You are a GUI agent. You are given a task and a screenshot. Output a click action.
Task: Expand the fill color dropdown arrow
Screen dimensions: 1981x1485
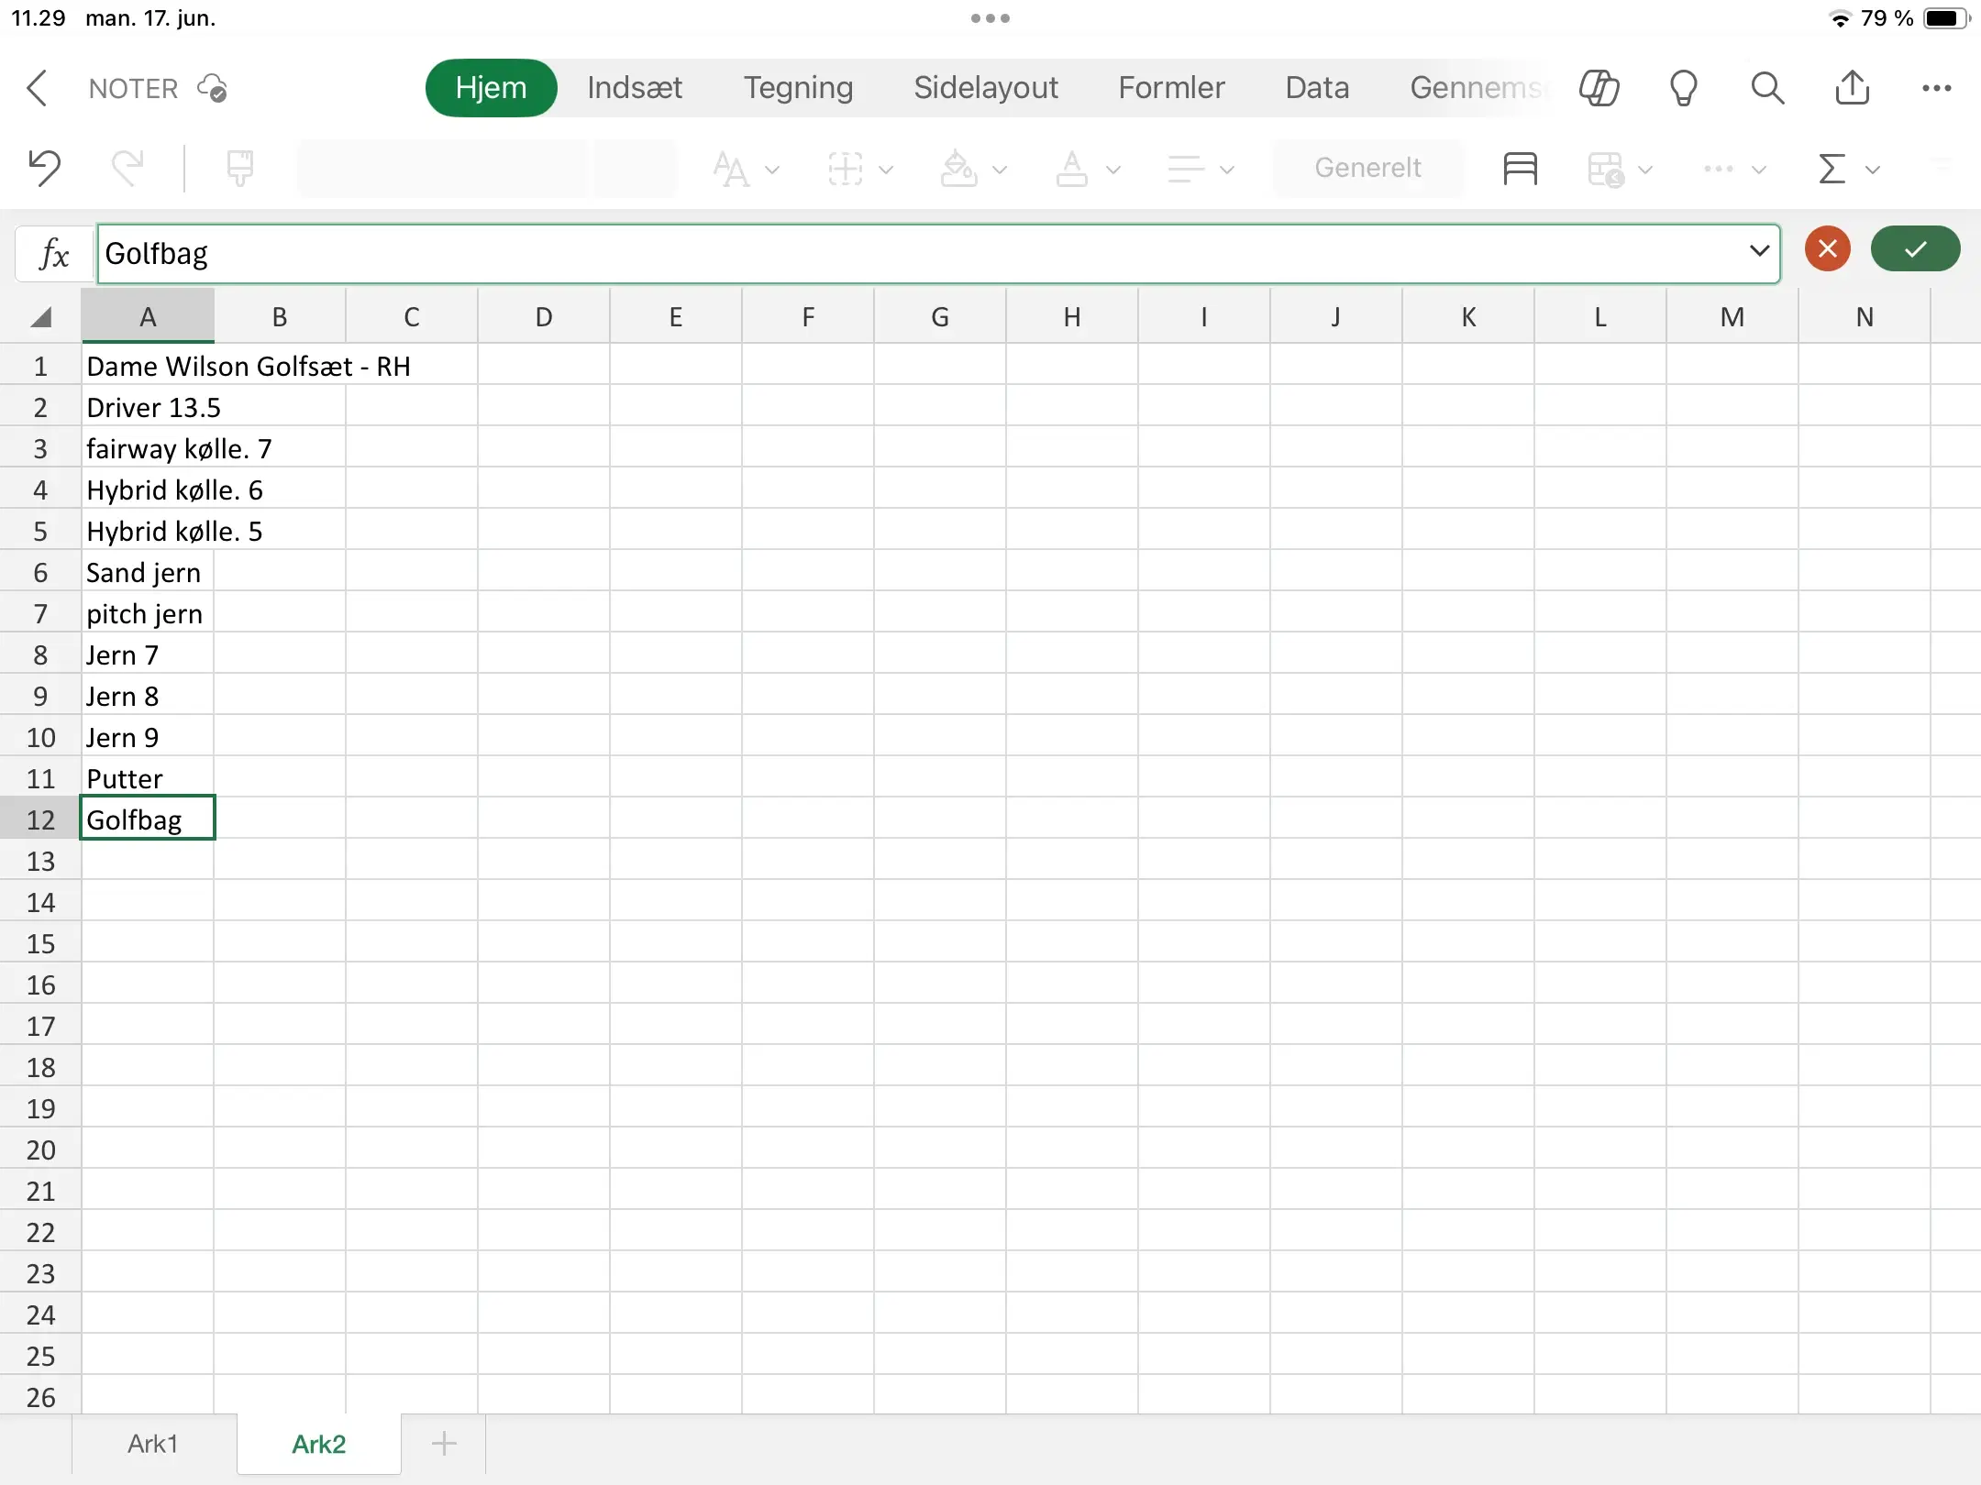[x=1000, y=170]
